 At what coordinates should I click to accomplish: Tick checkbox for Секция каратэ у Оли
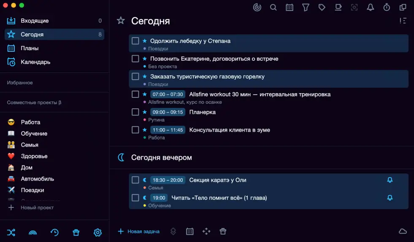135,180
